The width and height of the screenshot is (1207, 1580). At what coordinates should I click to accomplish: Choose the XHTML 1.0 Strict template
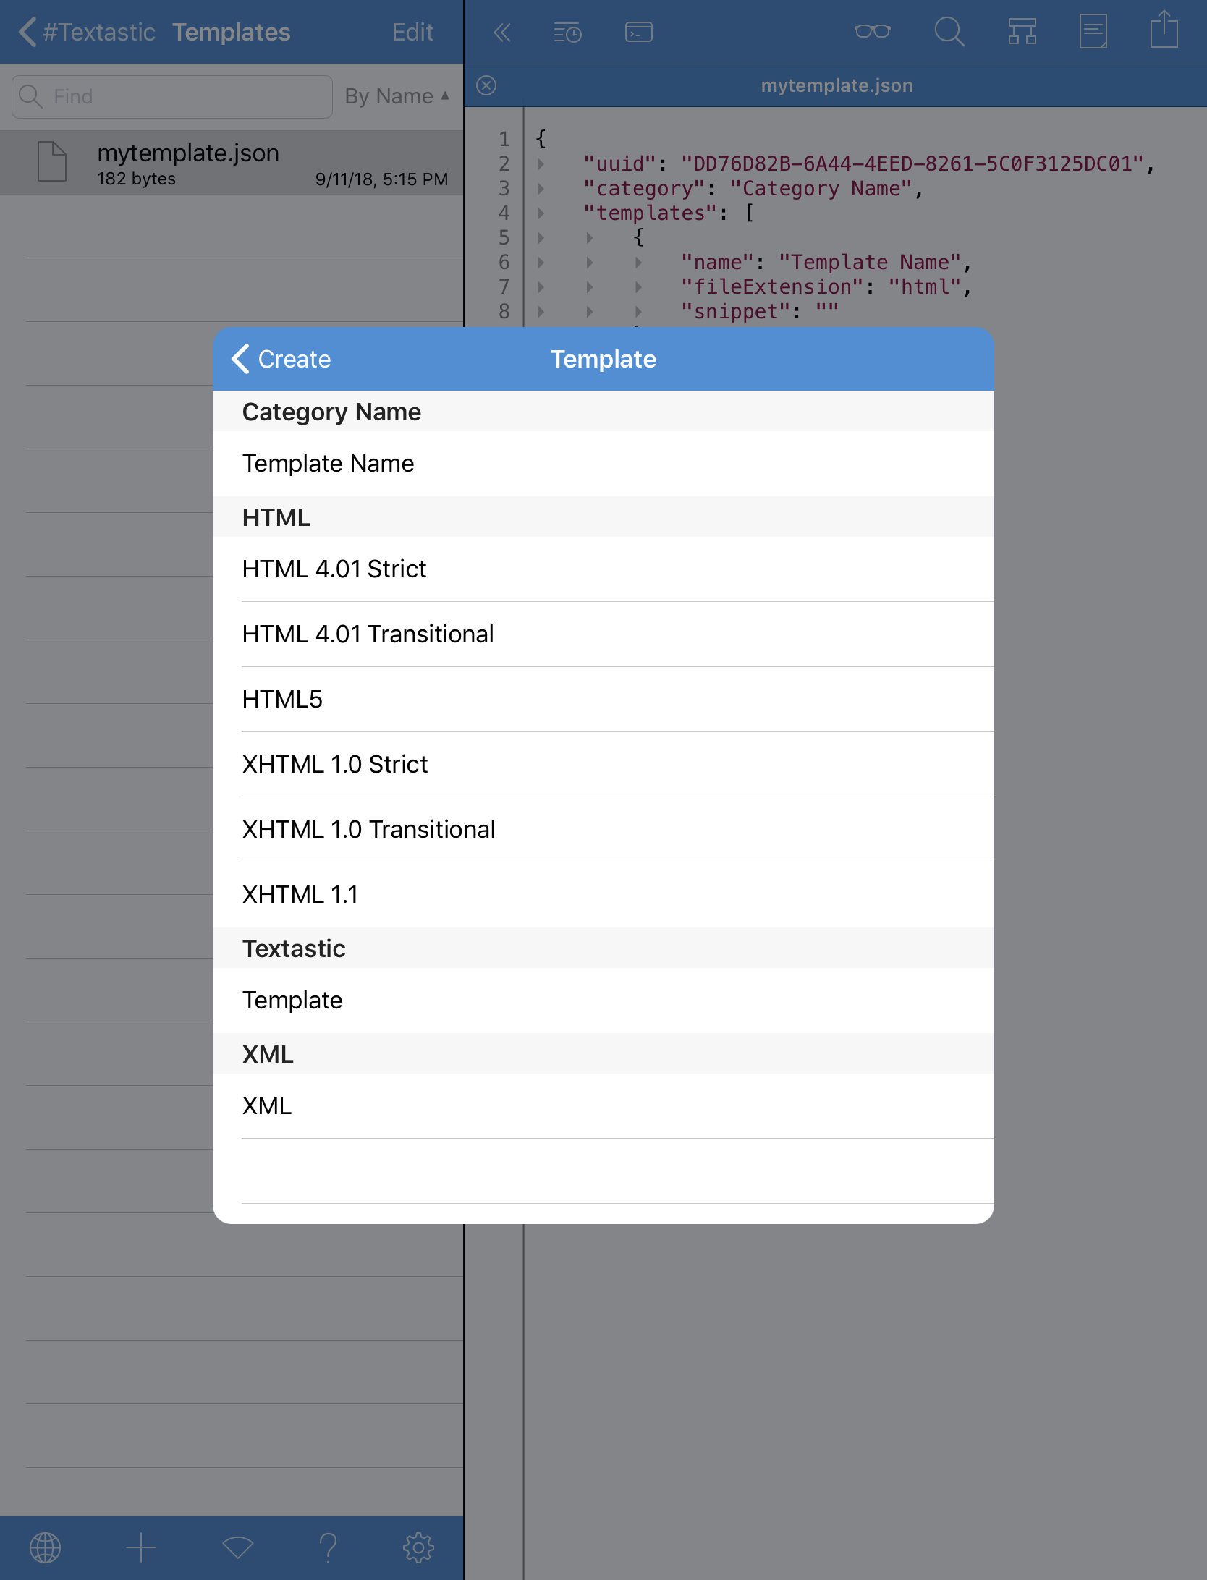pos(603,765)
